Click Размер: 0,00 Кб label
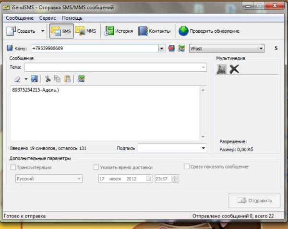The image size is (288, 229). coord(236,149)
